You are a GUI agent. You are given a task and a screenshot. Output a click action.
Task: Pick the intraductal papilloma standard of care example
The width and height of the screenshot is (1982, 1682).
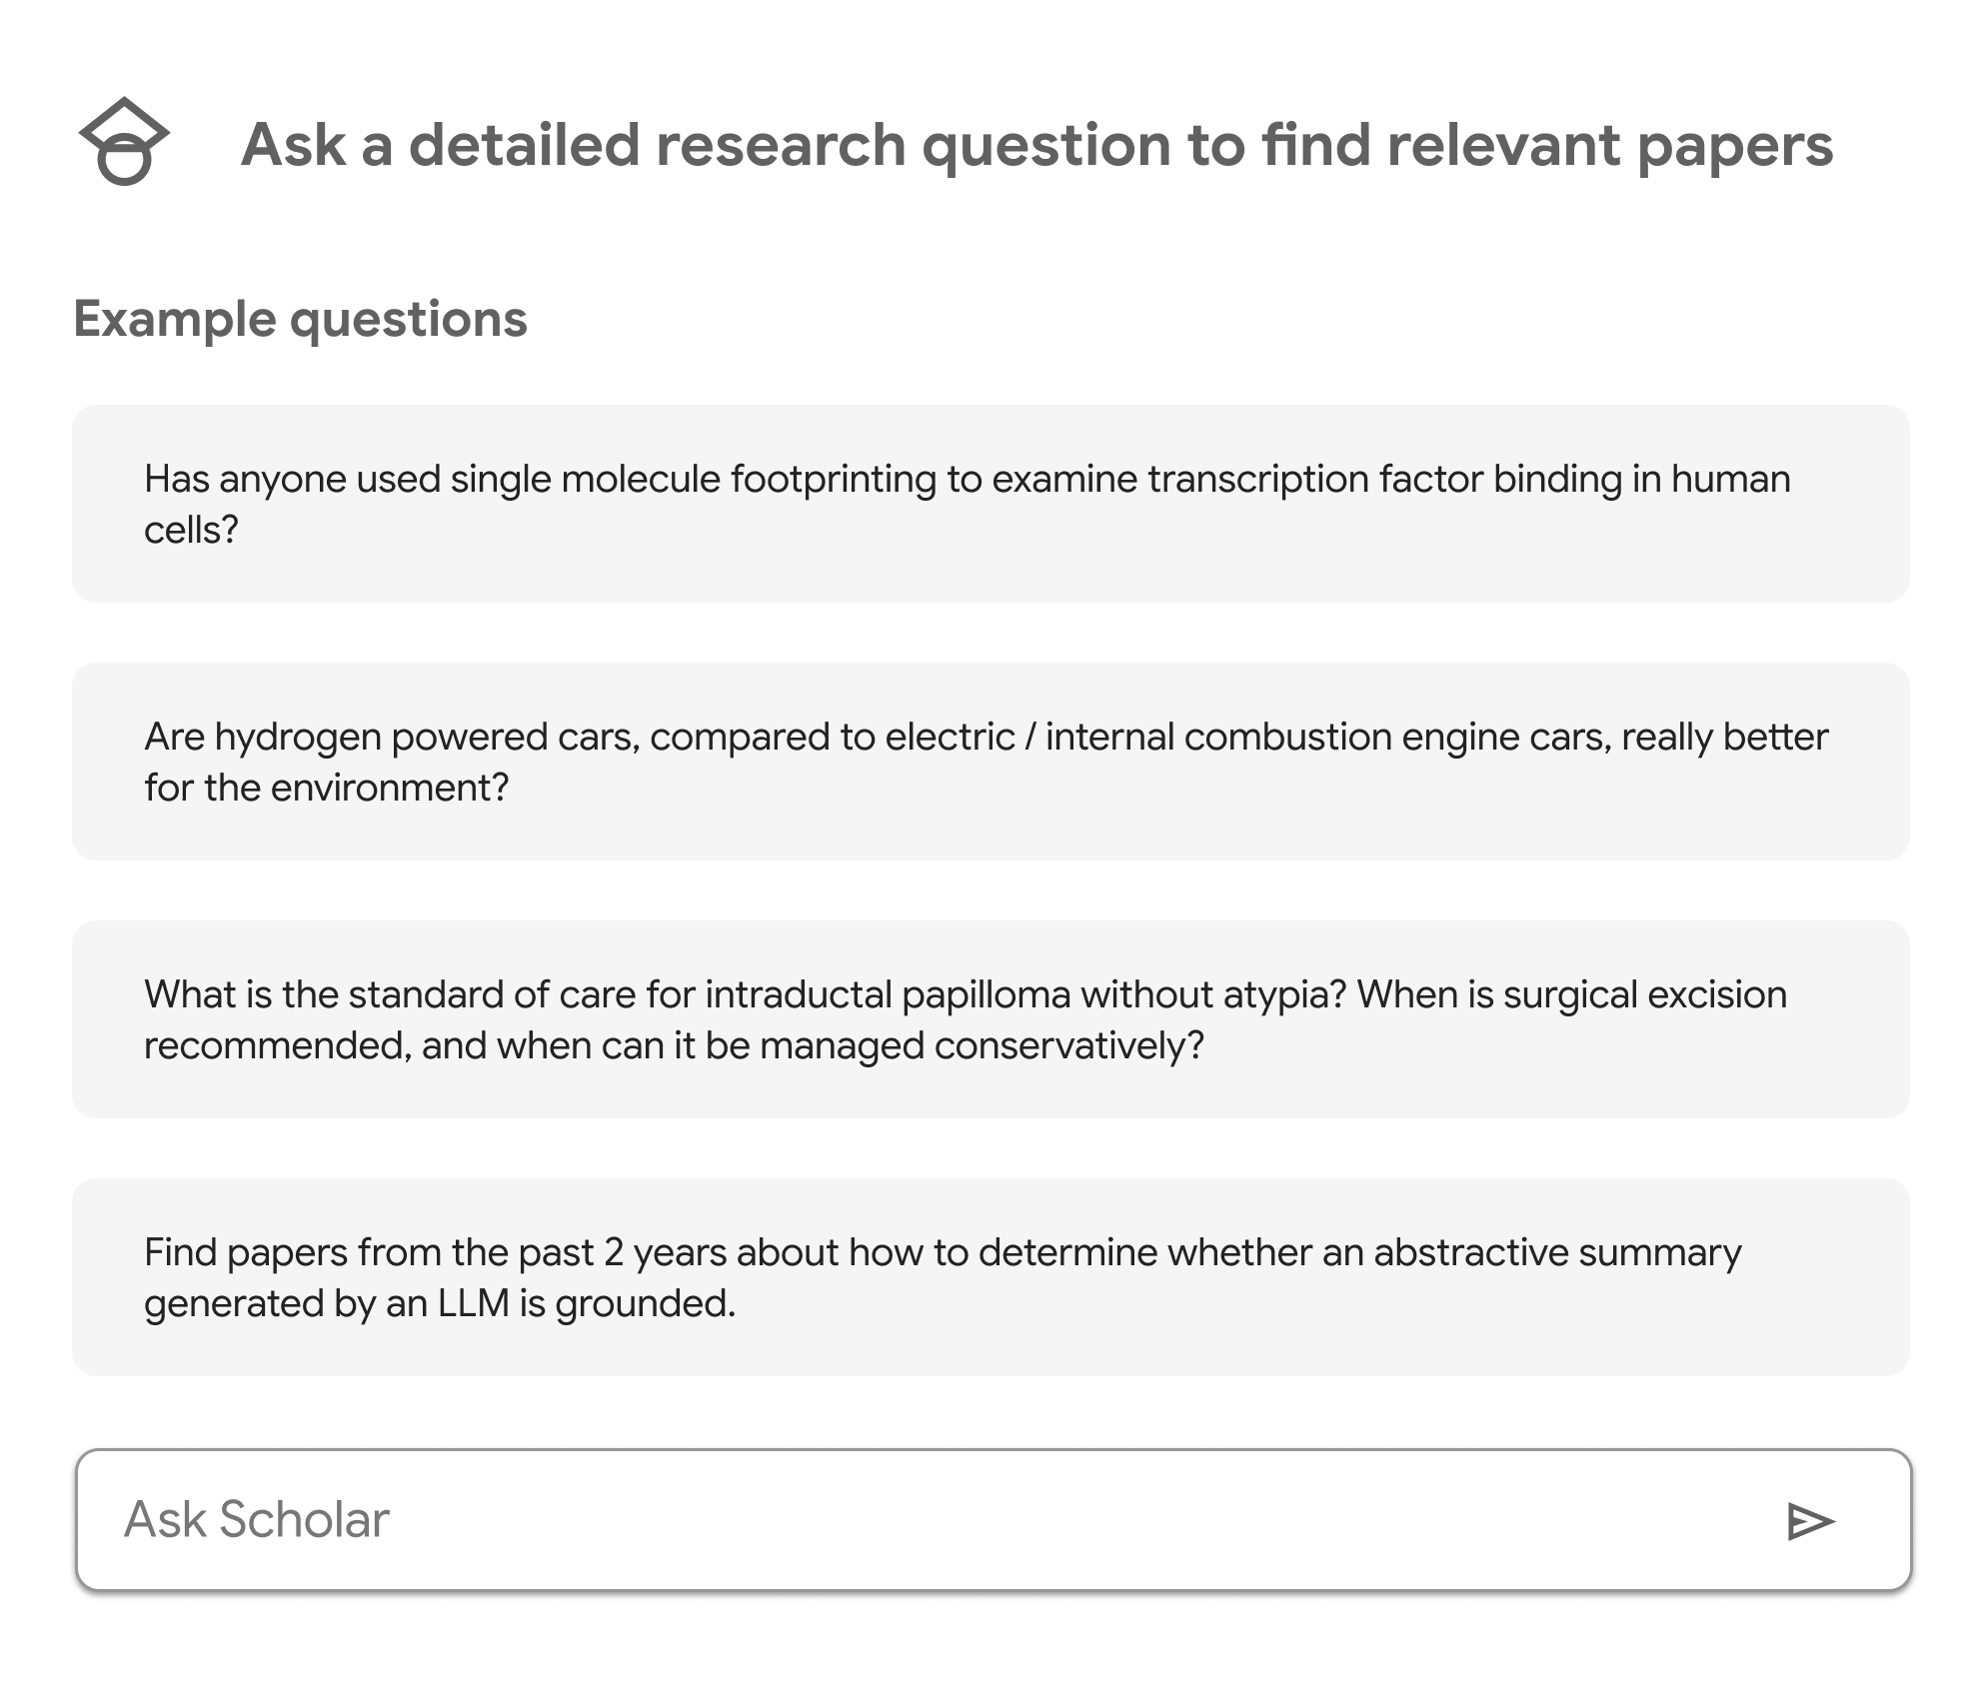(990, 1019)
